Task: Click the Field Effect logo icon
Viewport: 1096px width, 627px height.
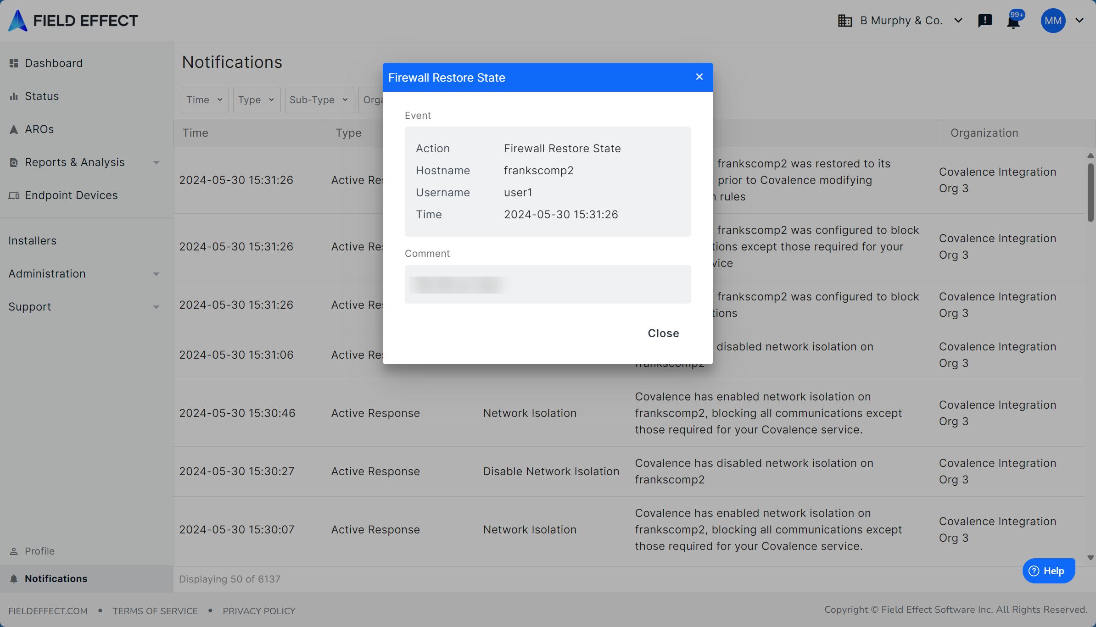Action: click(x=18, y=21)
